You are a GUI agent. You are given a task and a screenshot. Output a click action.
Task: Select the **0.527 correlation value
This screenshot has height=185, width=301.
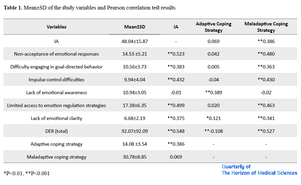(266, 131)
